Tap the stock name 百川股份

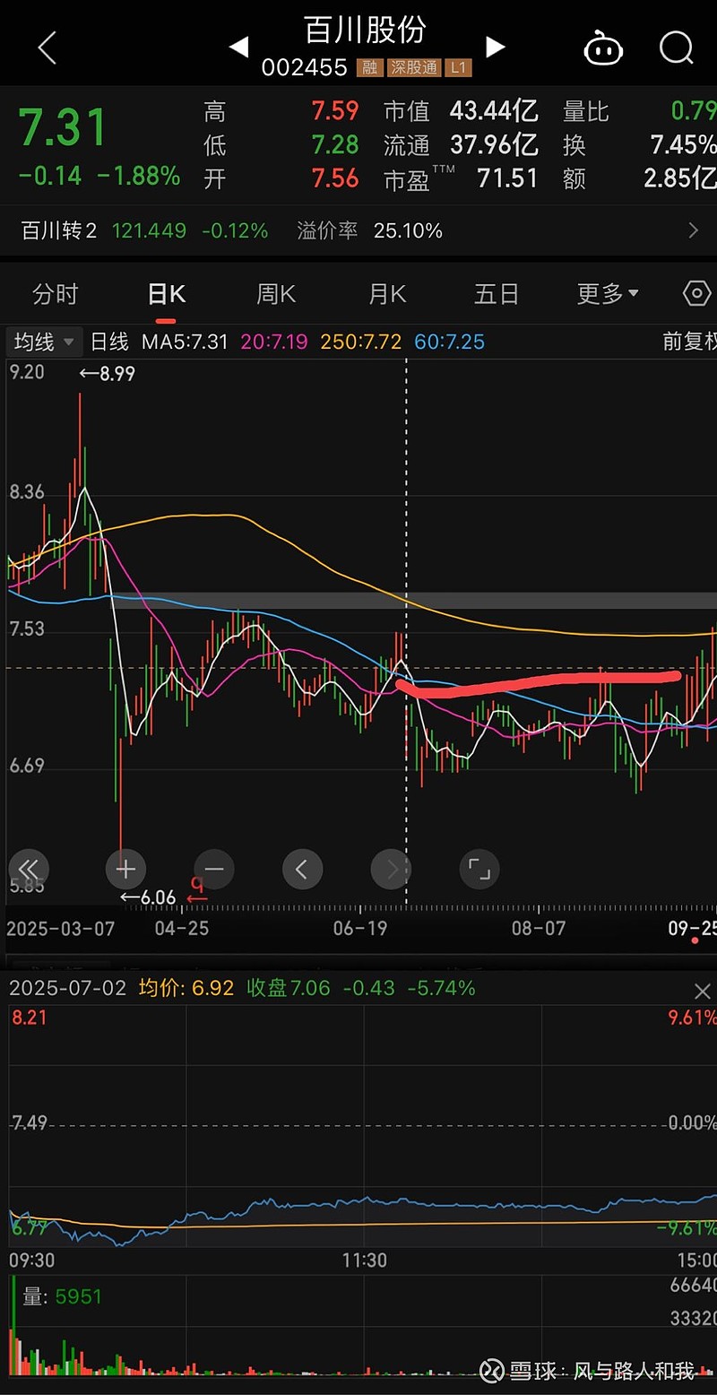coord(366,30)
